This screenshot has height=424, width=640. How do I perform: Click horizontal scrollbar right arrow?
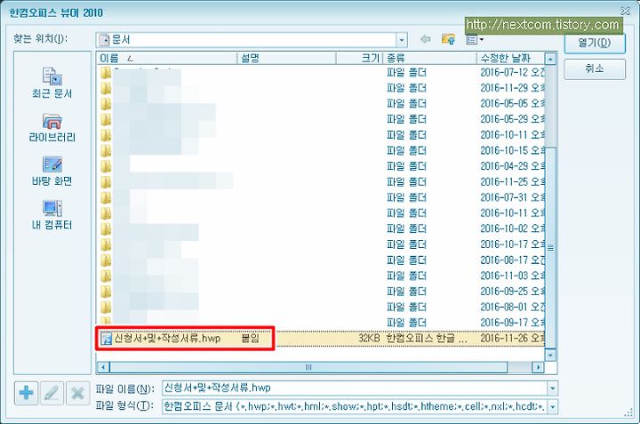[x=539, y=367]
